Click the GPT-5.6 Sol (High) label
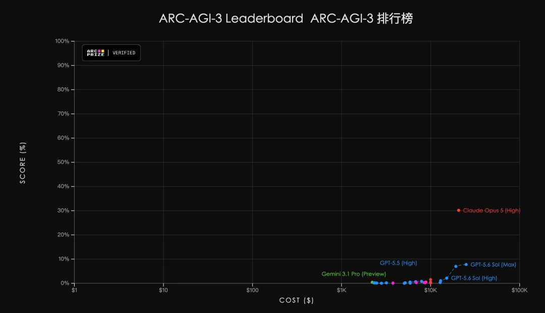Image resolution: width=545 pixels, height=313 pixels. click(474, 278)
